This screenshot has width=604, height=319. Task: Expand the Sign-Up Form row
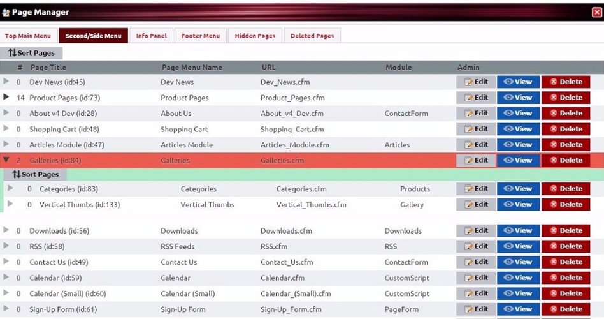pos(6,308)
